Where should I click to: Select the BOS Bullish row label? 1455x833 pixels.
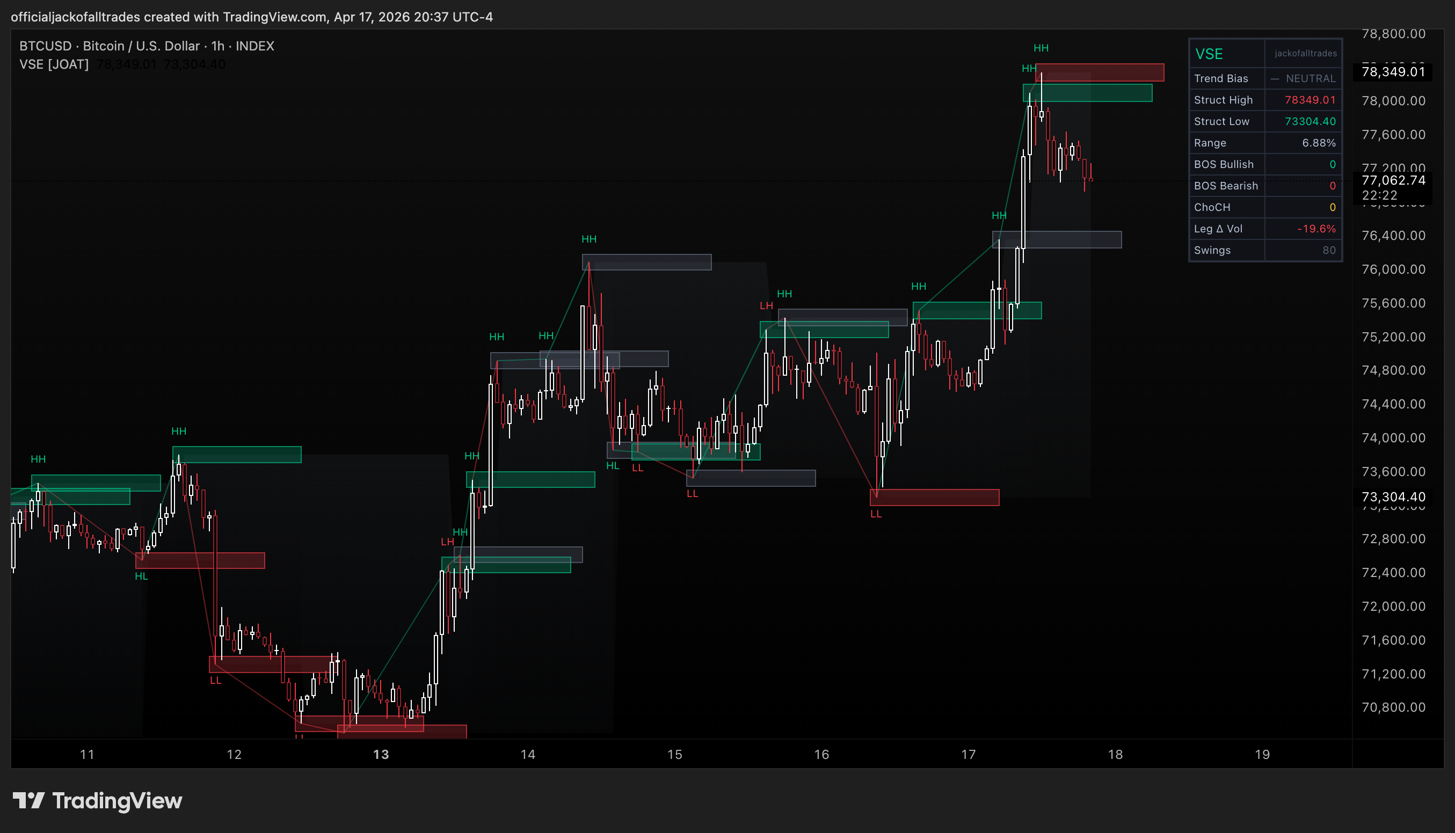(1223, 164)
